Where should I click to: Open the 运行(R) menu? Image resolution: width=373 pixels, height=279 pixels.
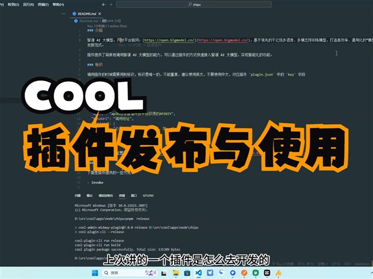click(29, 4)
